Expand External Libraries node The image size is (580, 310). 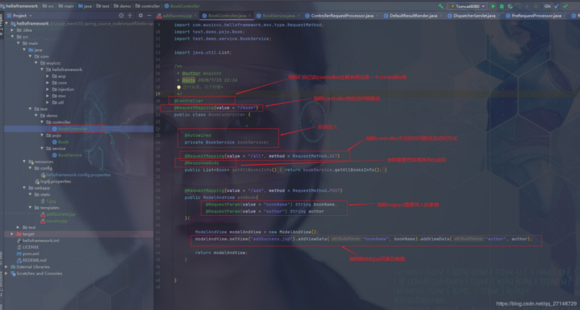(7, 267)
